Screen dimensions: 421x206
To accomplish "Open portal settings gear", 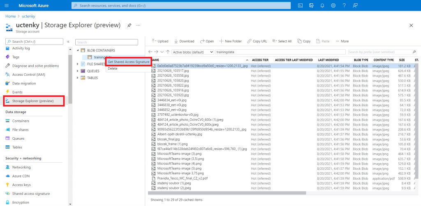I will coord(333,5).
